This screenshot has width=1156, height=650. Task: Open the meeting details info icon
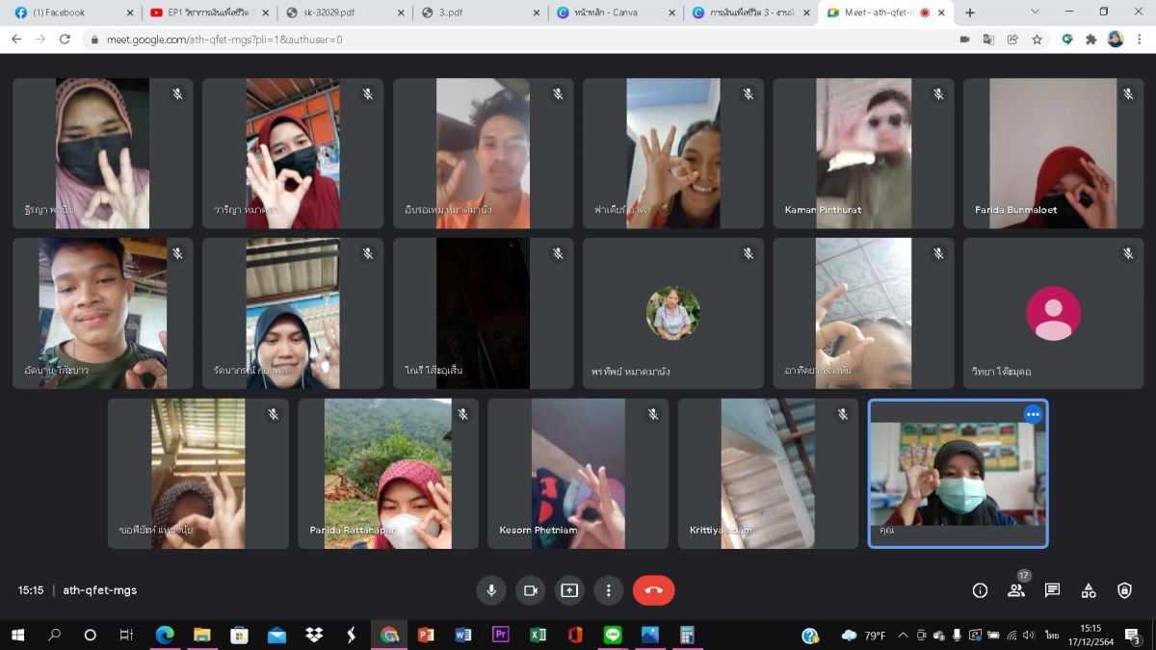(x=980, y=590)
